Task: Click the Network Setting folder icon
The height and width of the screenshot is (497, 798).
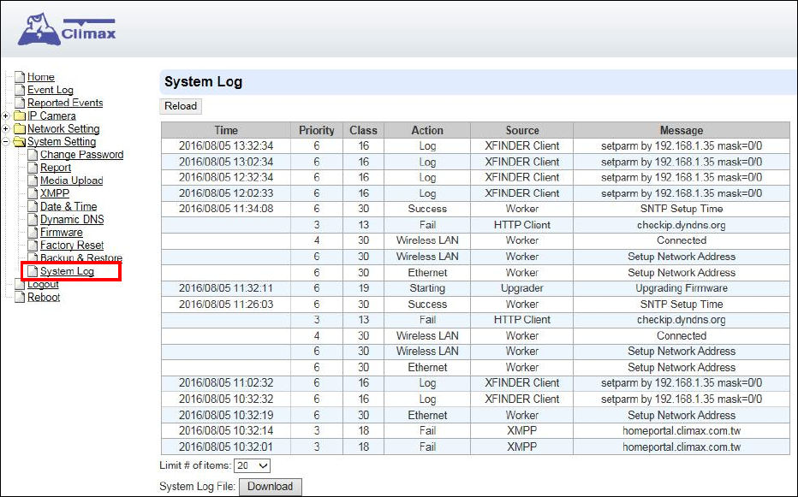Action: pos(20,128)
